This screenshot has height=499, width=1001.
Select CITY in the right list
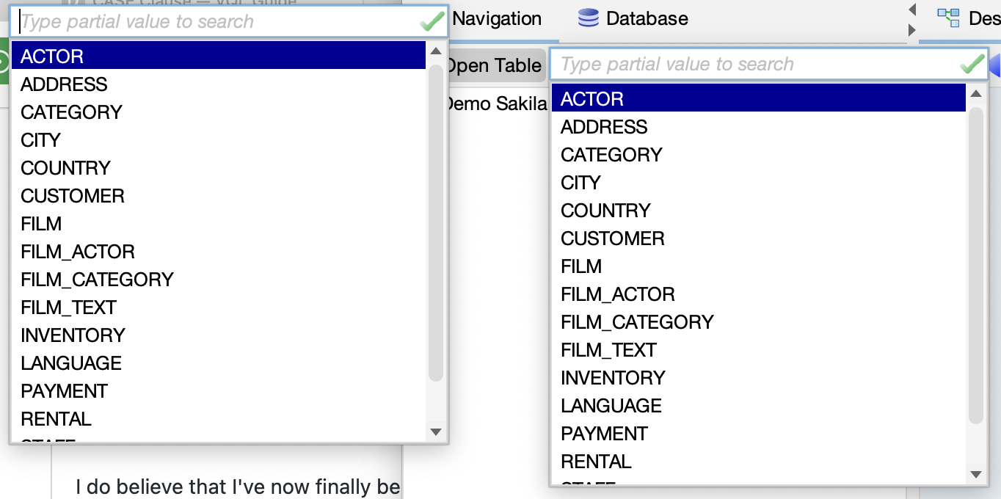click(759, 182)
